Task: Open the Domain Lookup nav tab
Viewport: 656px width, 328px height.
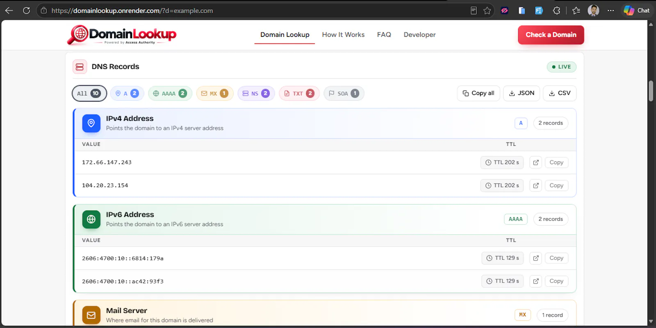Action: pyautogui.click(x=285, y=35)
